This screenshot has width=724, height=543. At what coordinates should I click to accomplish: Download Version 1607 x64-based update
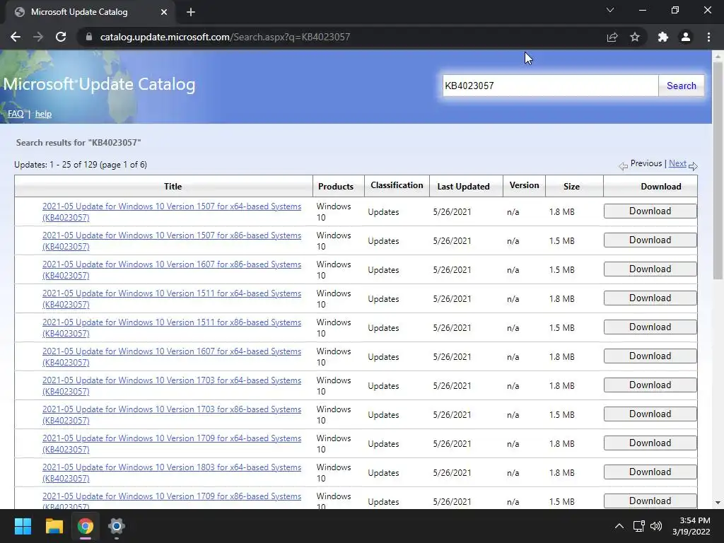650,356
